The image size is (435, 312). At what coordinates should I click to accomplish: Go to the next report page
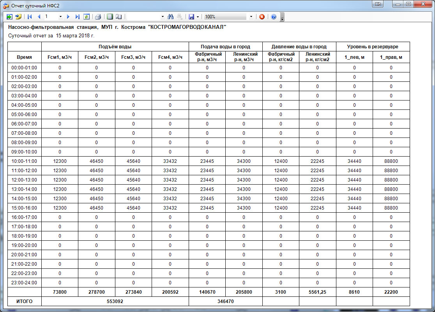point(68,17)
